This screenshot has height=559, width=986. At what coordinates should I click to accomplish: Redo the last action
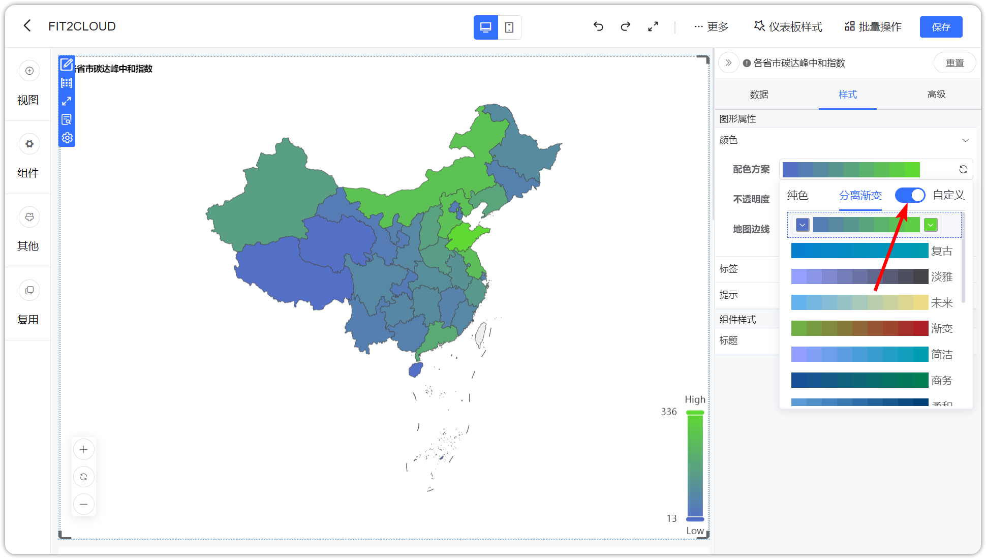click(x=626, y=26)
